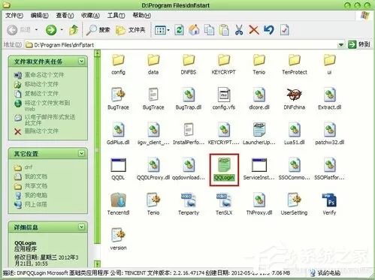Open the config folder
Screen dimensions: 375x280
[118, 65]
